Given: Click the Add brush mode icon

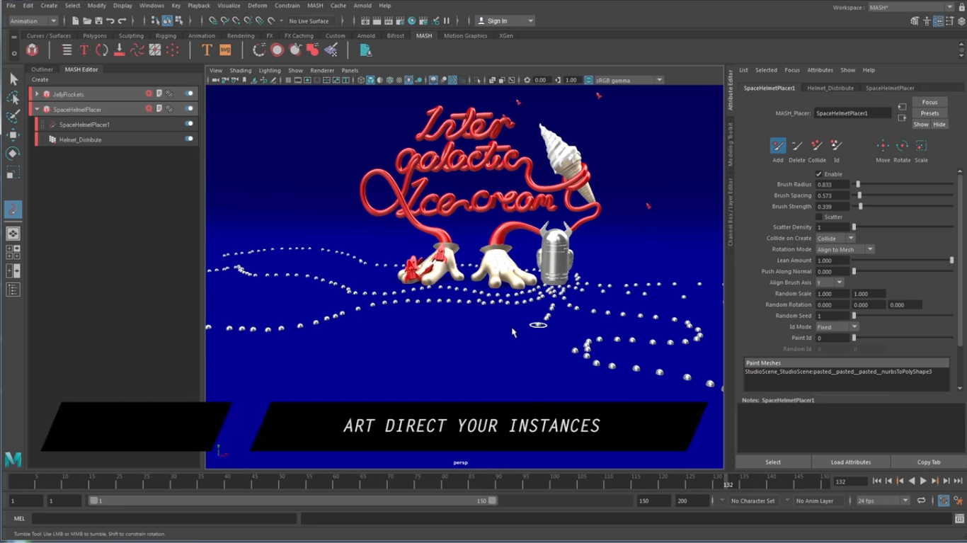Looking at the screenshot, I should point(777,146).
